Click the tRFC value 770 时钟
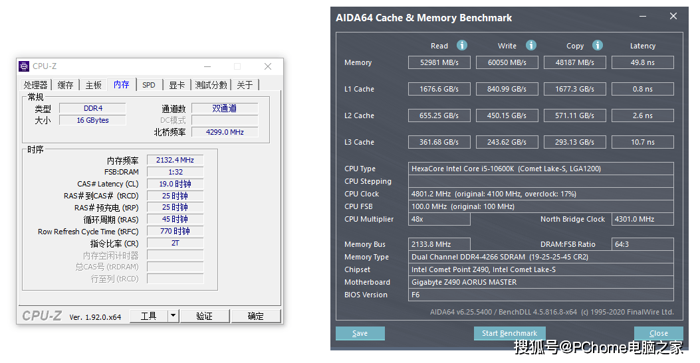 click(x=175, y=231)
